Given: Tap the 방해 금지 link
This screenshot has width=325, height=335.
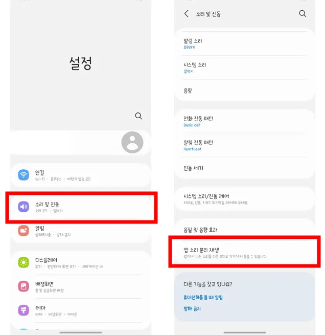Looking at the screenshot, I should (192, 308).
